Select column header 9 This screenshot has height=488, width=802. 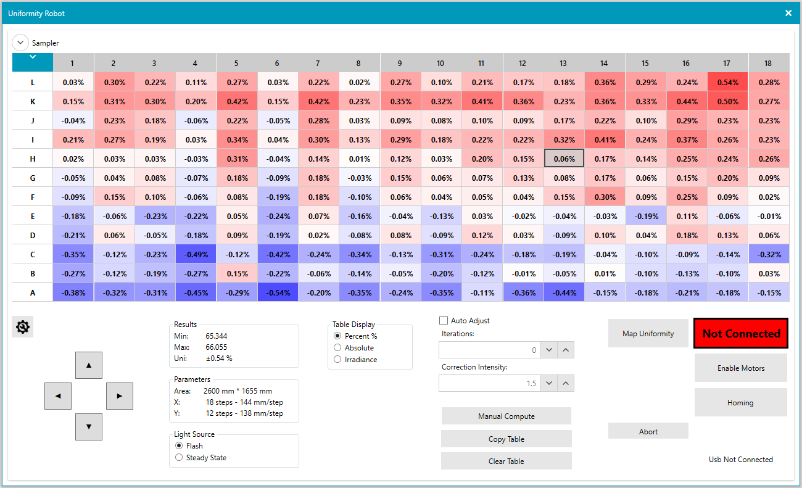pos(400,63)
